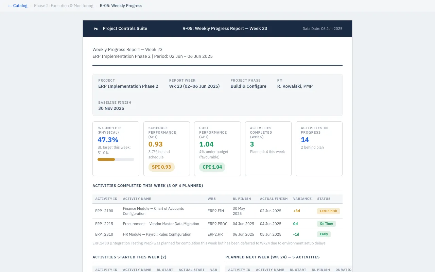Select the On Time status badge
The height and width of the screenshot is (272, 435).
coord(326,224)
